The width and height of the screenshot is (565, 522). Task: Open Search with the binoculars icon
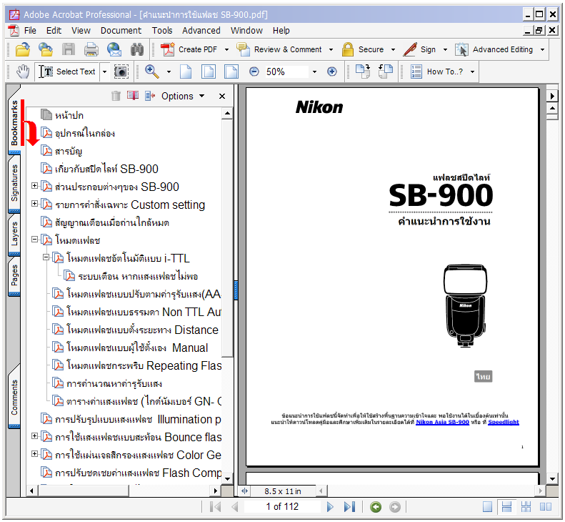tap(137, 49)
